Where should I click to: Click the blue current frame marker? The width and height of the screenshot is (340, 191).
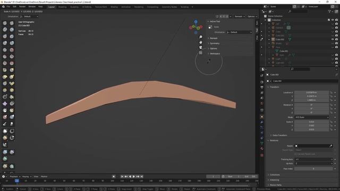pyautogui.click(x=16, y=180)
